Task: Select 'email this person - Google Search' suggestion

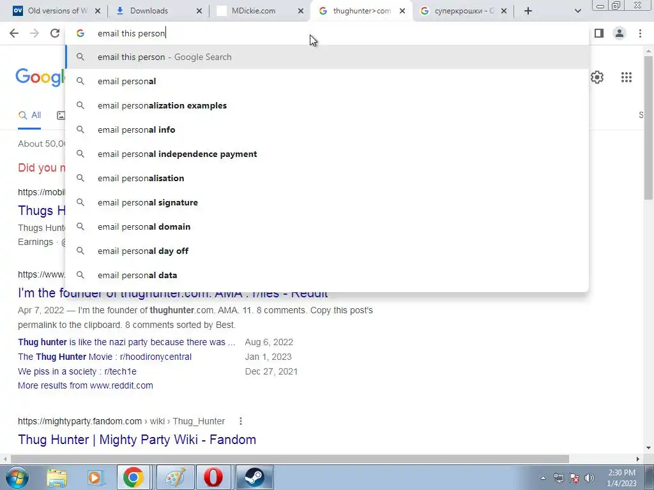Action: point(327,57)
